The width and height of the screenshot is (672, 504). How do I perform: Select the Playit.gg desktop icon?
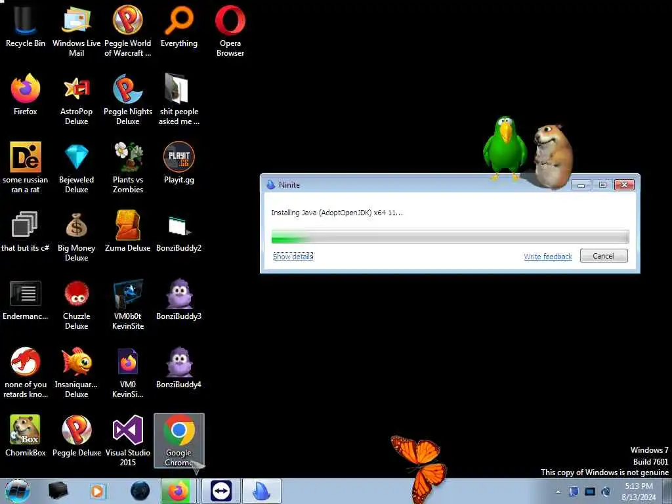point(179,163)
